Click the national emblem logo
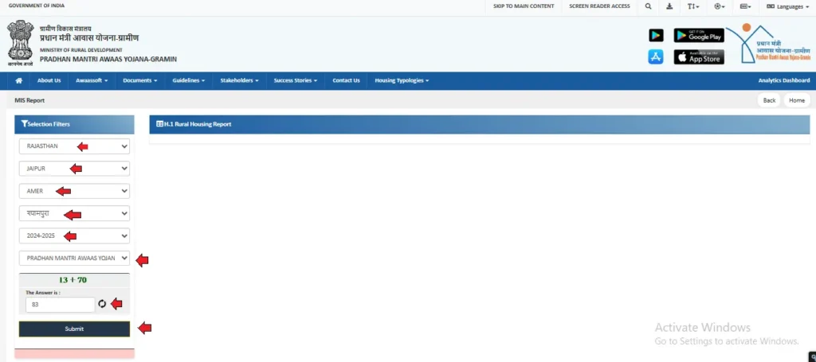Image resolution: width=816 pixels, height=362 pixels. pyautogui.click(x=20, y=43)
